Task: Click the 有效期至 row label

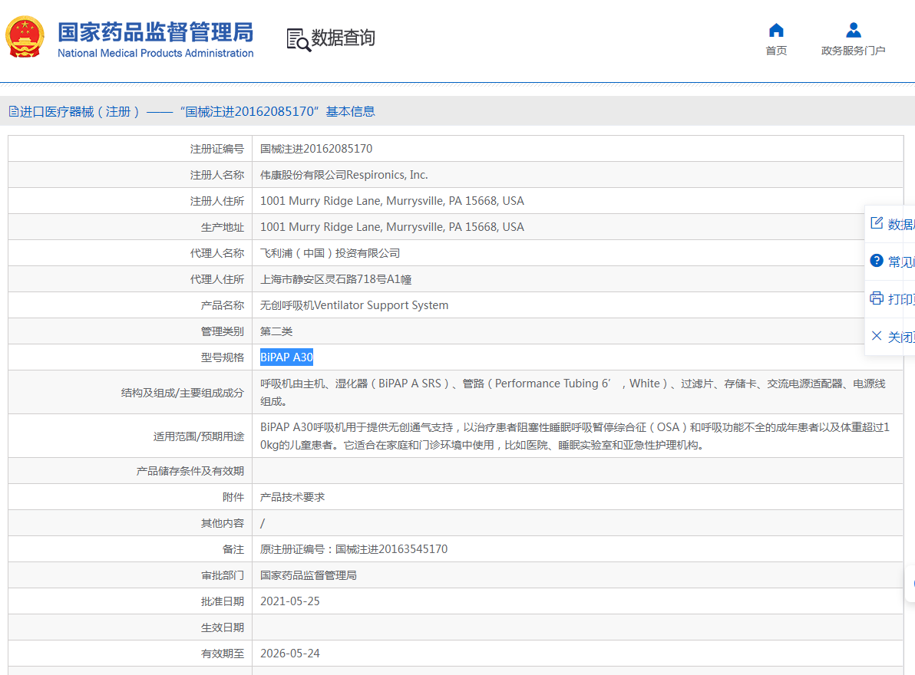Action: (223, 654)
